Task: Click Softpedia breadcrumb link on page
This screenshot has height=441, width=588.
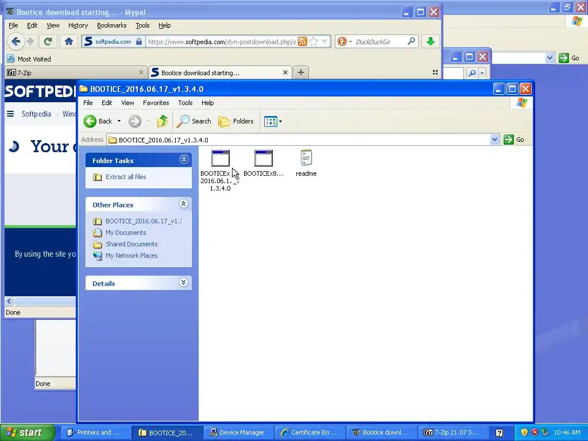Action: tap(36, 114)
